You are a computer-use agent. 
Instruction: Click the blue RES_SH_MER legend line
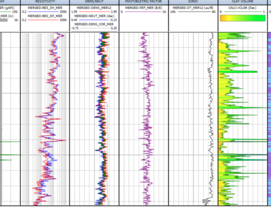45,11
